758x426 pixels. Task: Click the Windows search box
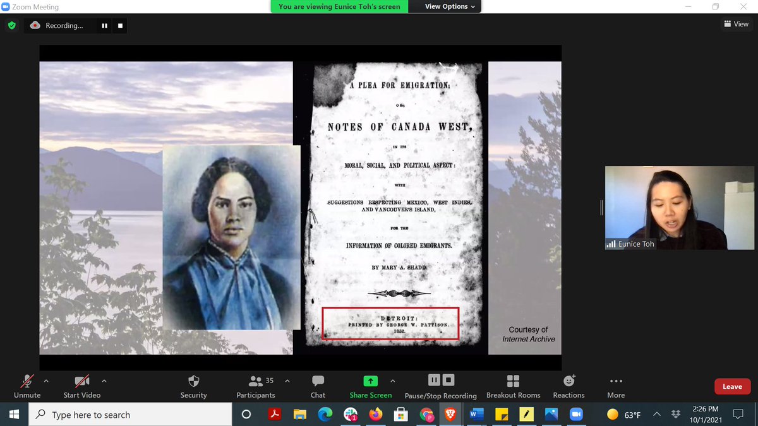tap(131, 415)
